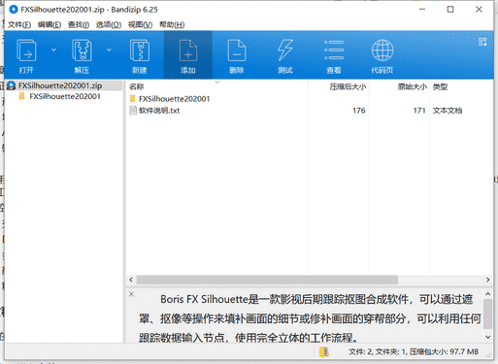The width and height of the screenshot is (498, 364).
Task: Click the Bandizip icon in title bar
Action: 14,10
